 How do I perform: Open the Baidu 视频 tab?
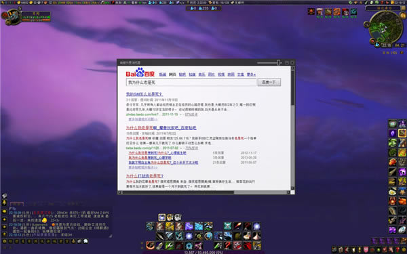tap(221, 75)
